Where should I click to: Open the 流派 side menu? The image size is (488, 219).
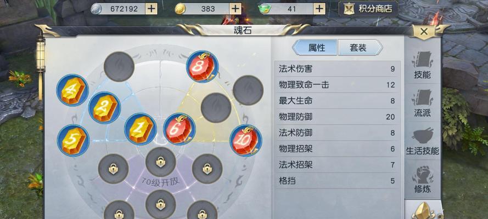(422, 103)
